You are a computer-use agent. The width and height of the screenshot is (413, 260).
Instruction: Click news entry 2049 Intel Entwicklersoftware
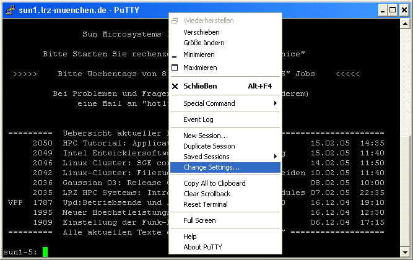(x=100, y=153)
